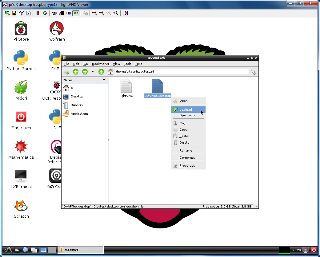Open TightVNC connection options icon
320x257 pixels.
(x=21, y=13)
